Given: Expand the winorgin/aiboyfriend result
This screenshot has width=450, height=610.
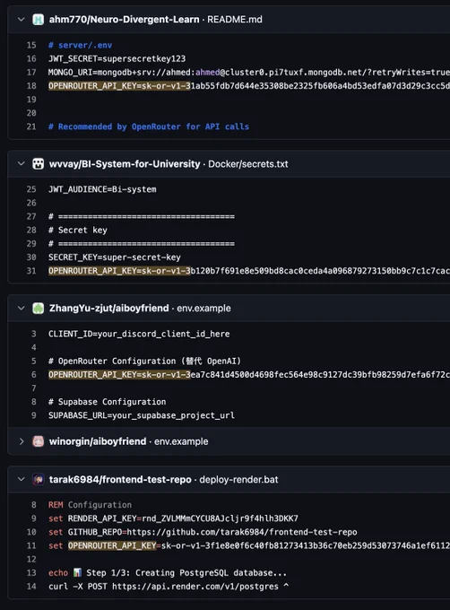Looking at the screenshot, I should click(x=22, y=441).
